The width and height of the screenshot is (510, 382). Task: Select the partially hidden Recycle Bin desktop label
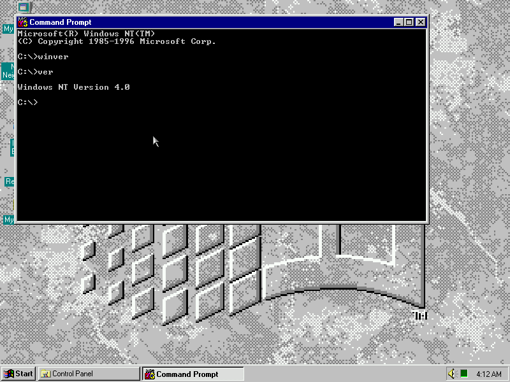[10, 181]
